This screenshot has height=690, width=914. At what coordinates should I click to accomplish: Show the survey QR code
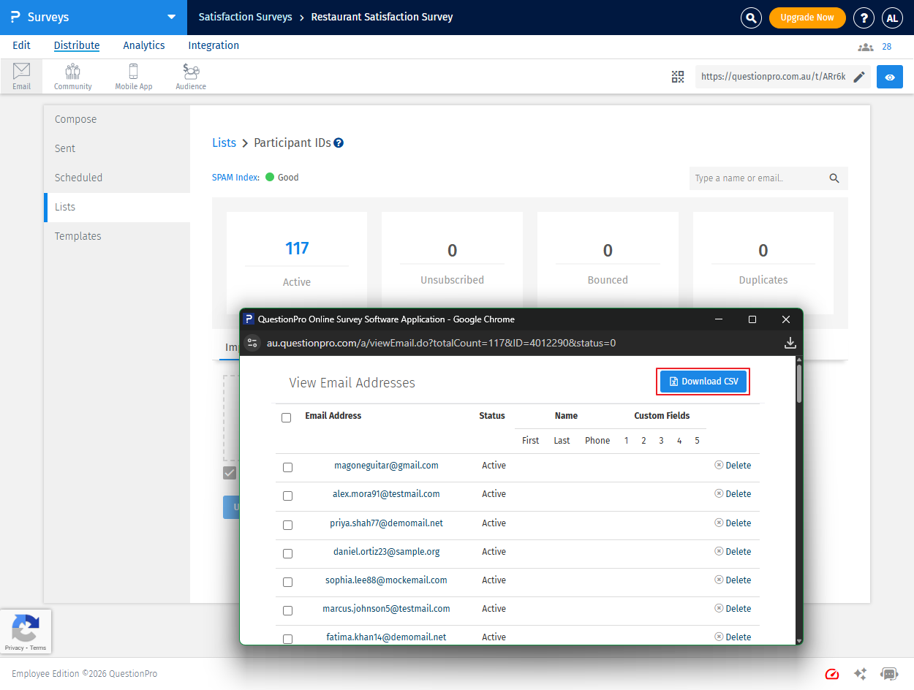tap(678, 77)
